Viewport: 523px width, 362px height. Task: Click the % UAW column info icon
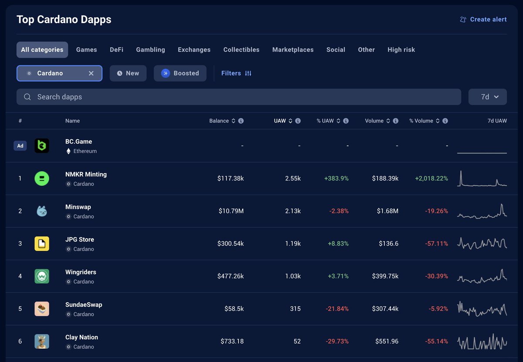pos(346,121)
